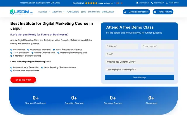
Task: Click the phone icon beside 9887772550
Action: (152, 3)
